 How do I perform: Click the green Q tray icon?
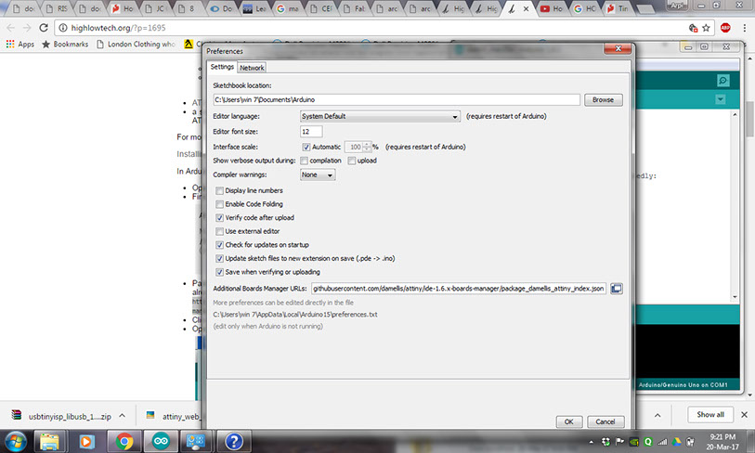[x=648, y=442]
